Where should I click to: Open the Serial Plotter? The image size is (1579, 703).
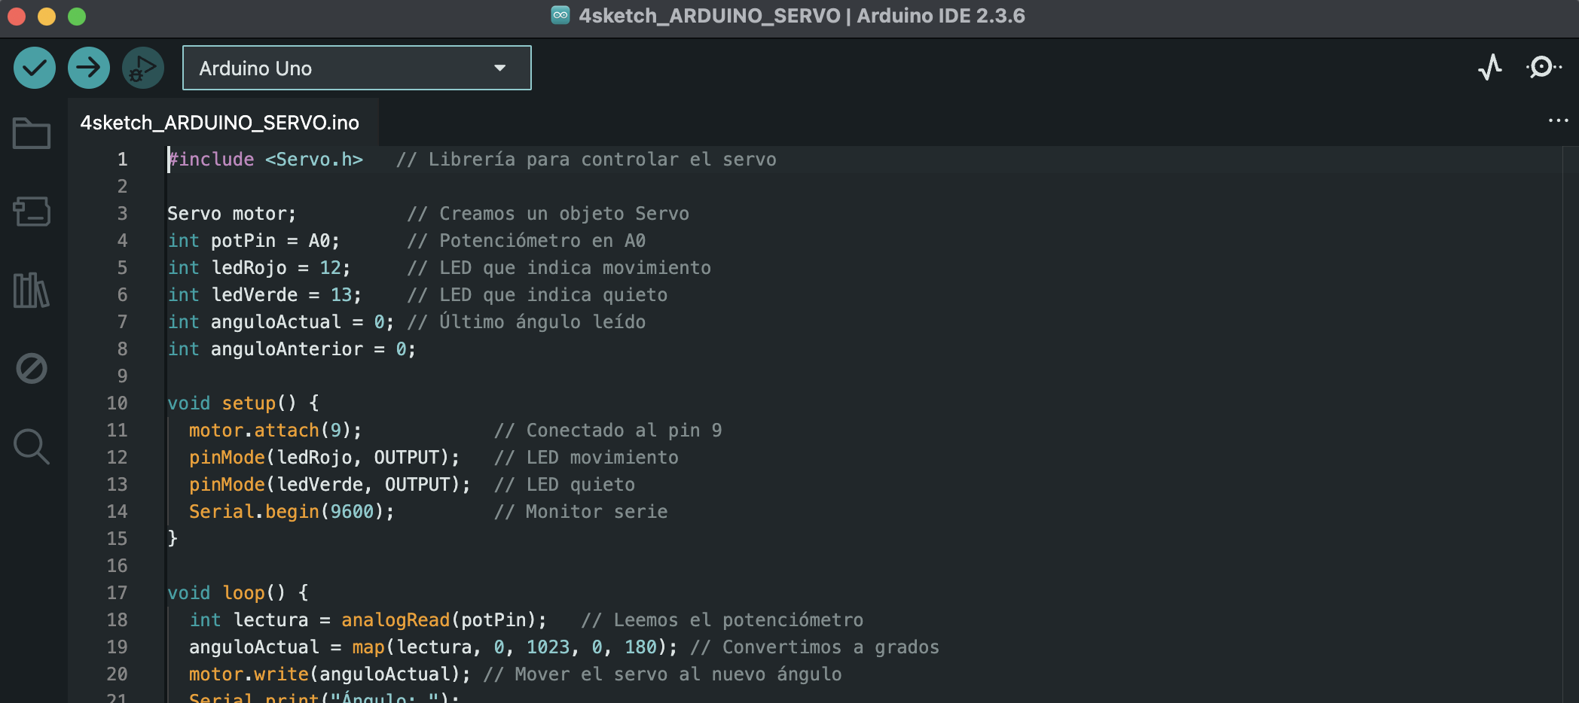(x=1489, y=68)
